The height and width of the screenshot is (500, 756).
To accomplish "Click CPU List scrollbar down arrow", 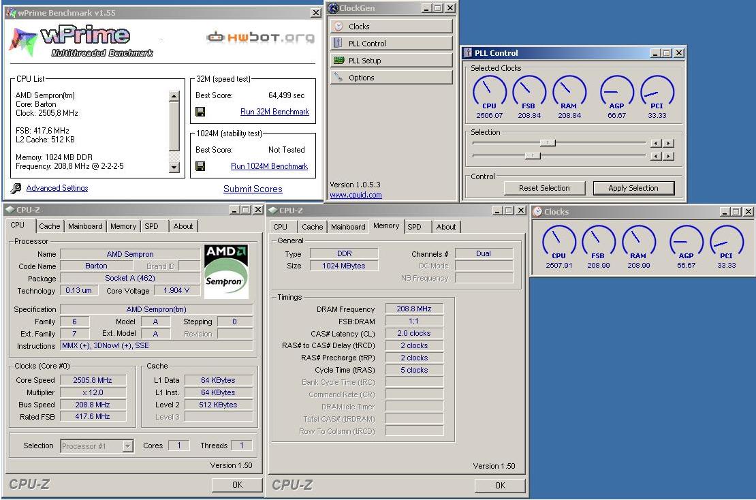I will click(x=174, y=168).
